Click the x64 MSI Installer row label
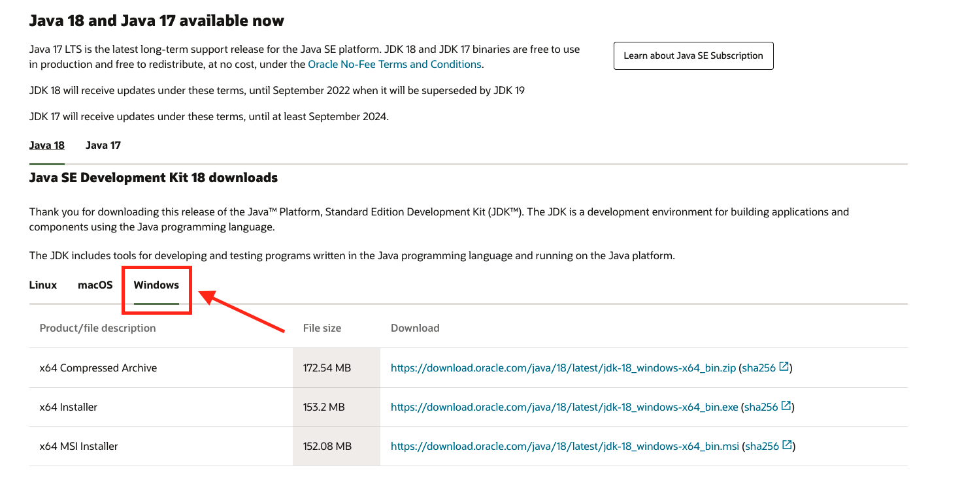 pyautogui.click(x=79, y=446)
